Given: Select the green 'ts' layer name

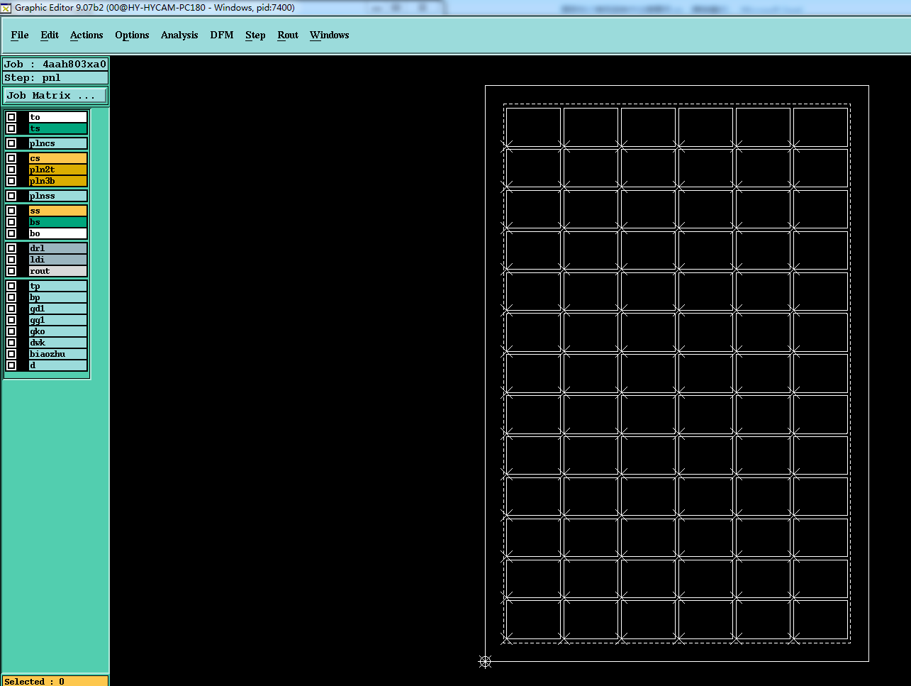Looking at the screenshot, I should pyautogui.click(x=58, y=128).
